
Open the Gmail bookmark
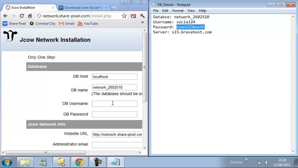pos(67,24)
